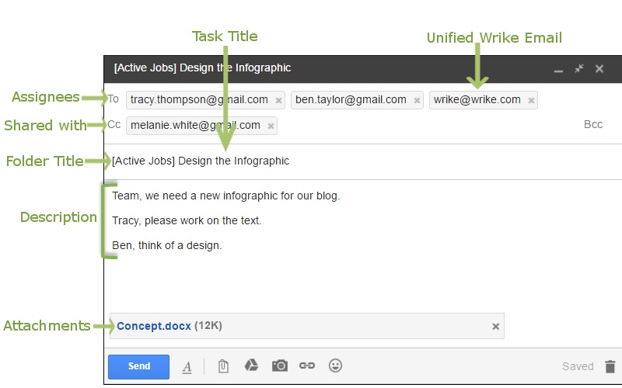Open the Concept.docx attachment link

pyautogui.click(x=153, y=326)
